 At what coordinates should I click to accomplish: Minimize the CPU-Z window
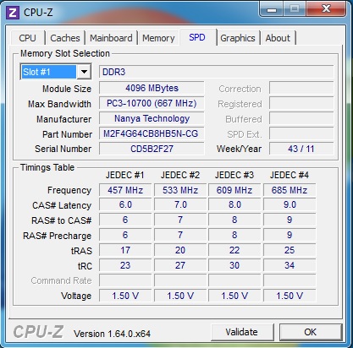tap(271, 10)
